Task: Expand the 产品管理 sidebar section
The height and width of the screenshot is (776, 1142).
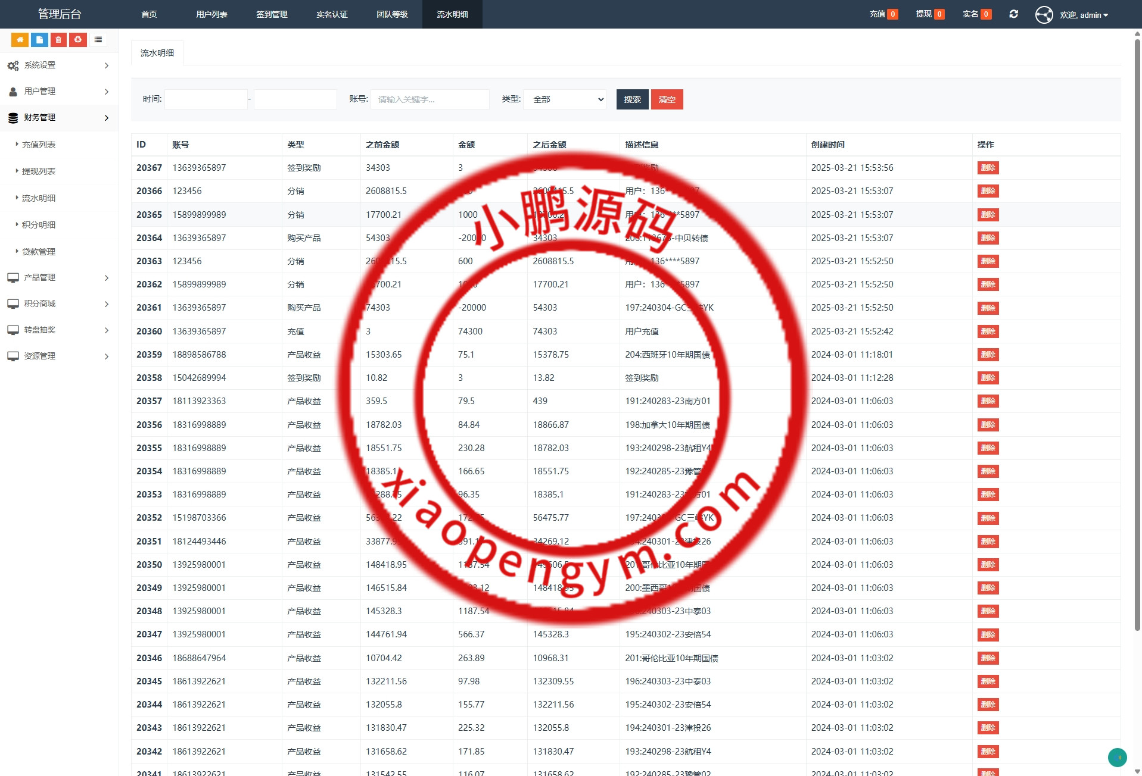Action: 59,277
